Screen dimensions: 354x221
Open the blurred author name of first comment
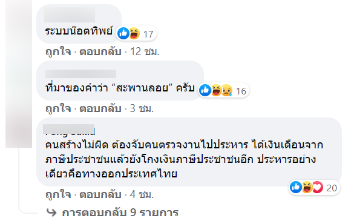click(x=70, y=15)
